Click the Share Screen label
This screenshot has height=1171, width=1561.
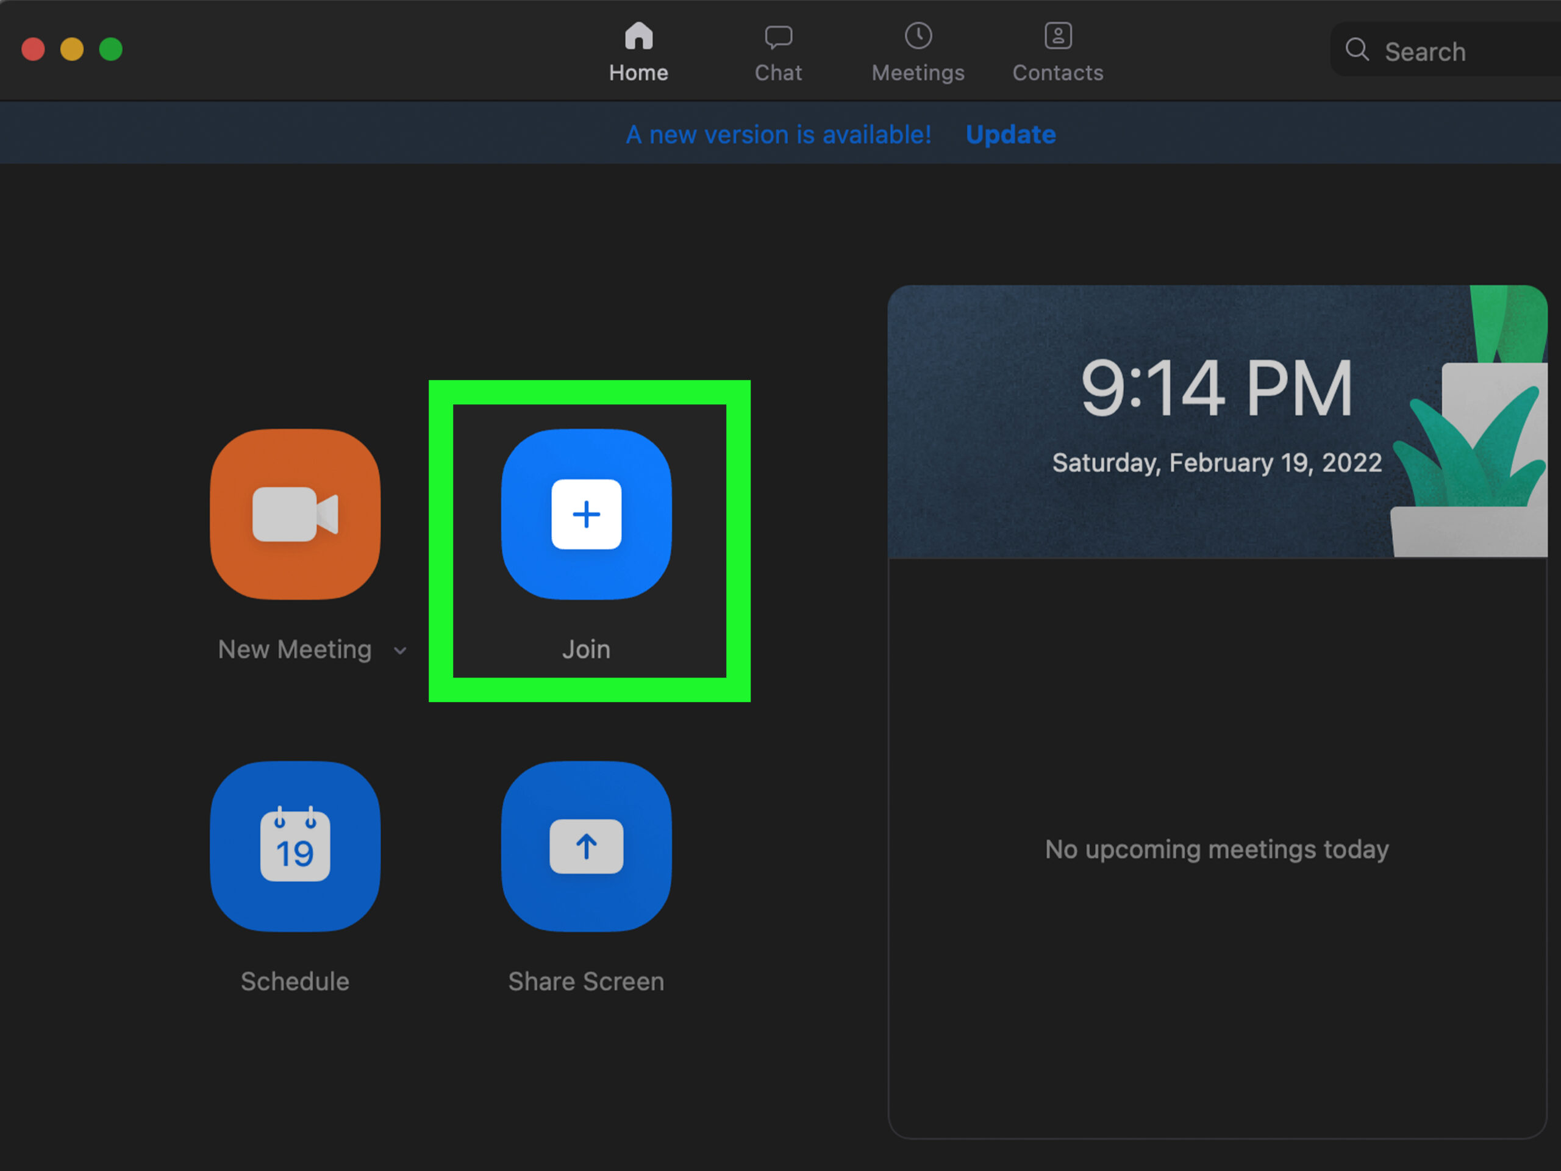pos(587,982)
